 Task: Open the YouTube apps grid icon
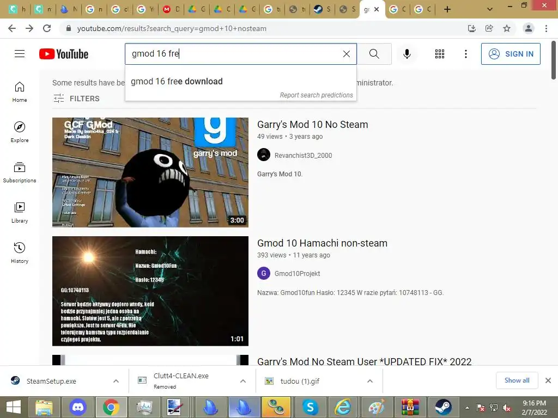(440, 54)
